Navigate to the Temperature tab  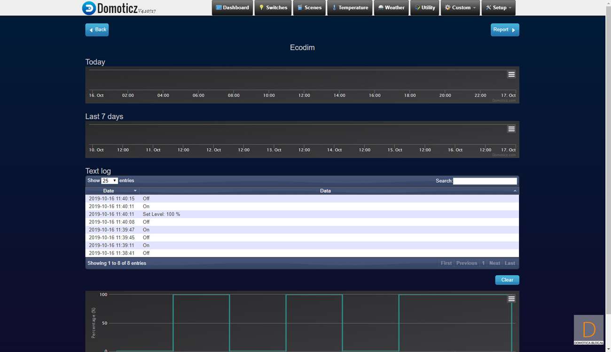pyautogui.click(x=350, y=8)
